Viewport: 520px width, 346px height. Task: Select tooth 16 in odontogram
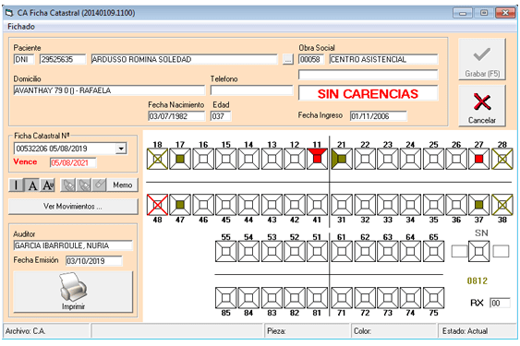(203, 159)
